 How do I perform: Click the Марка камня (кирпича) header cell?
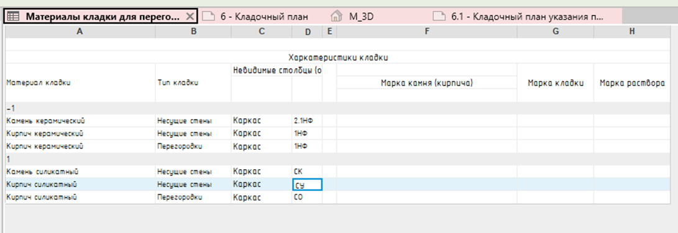(x=427, y=83)
